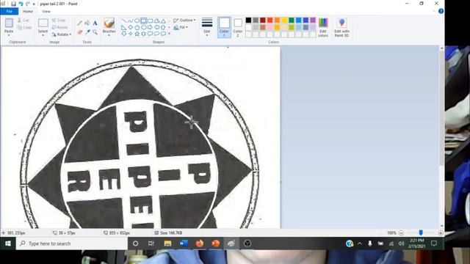Click the Save icon in title bar
This screenshot has height=264, width=470.
click(x=13, y=4)
